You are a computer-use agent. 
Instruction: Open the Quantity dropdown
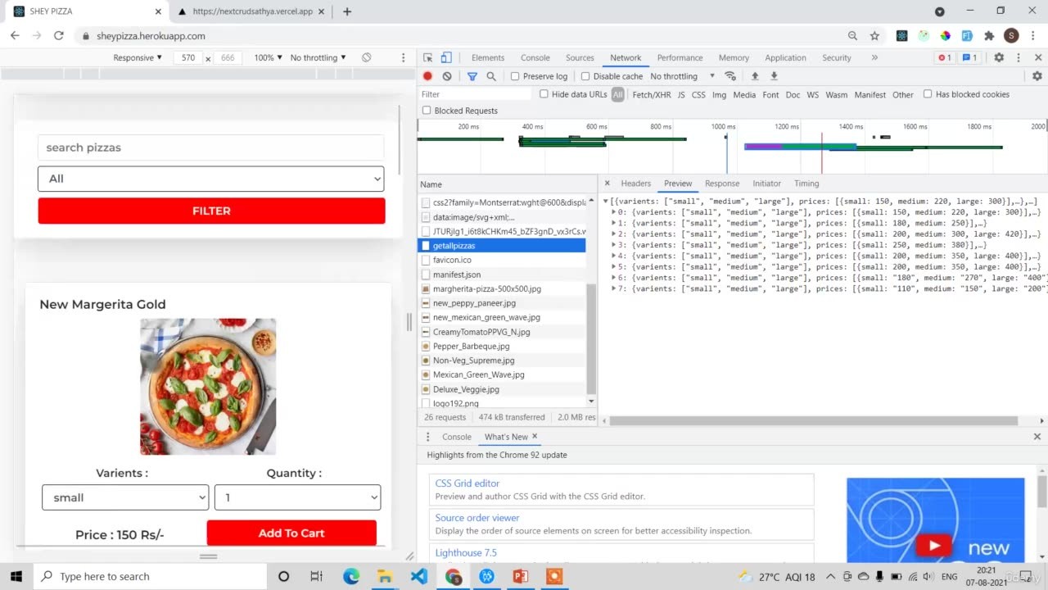297,497
